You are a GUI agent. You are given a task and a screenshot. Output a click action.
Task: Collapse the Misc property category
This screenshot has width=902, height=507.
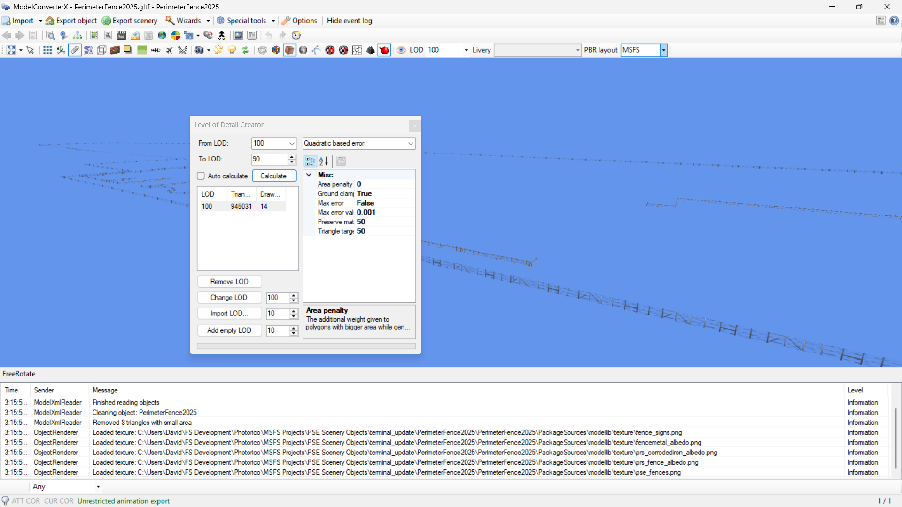pos(309,175)
